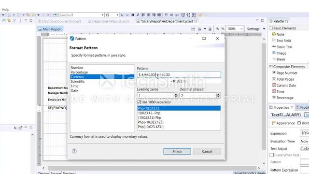Select the $F{EMPNO} field in report
Viewport: 309px width, 174px height.
click(57, 108)
